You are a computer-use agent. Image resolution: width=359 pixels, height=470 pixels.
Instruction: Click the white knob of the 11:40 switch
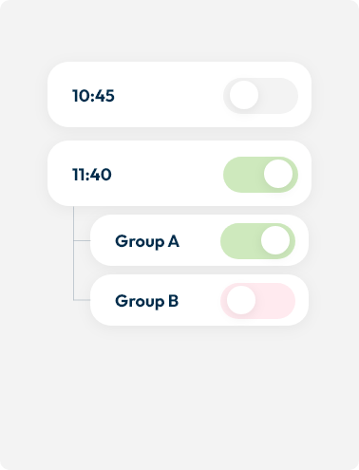pyautogui.click(x=278, y=174)
